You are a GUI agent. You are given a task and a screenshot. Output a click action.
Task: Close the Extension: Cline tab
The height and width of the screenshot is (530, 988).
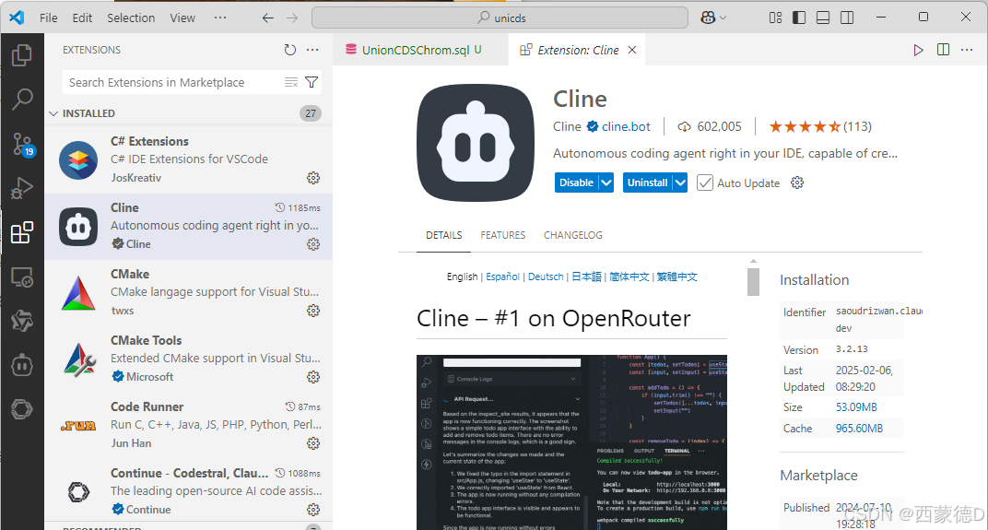(632, 50)
